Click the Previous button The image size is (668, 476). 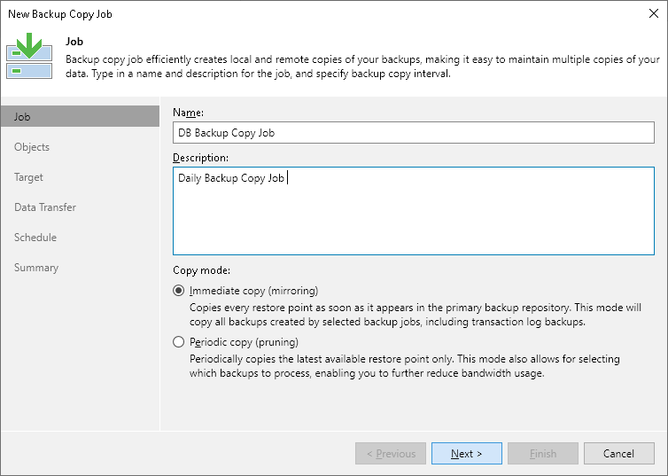pyautogui.click(x=391, y=454)
